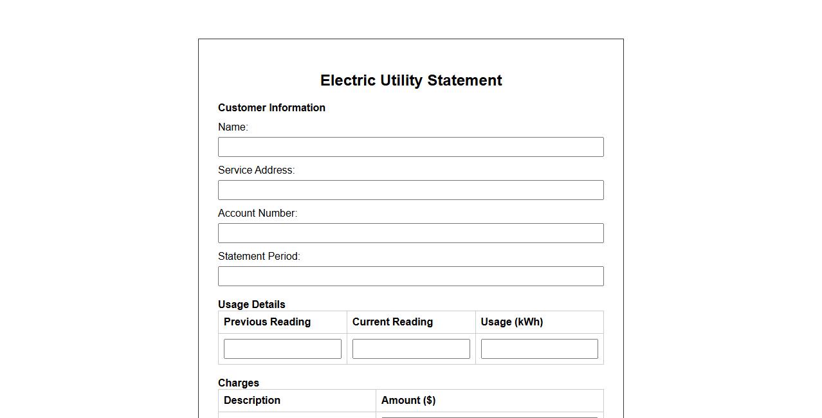
Task: Click the Customer Information heading
Action: [271, 108]
